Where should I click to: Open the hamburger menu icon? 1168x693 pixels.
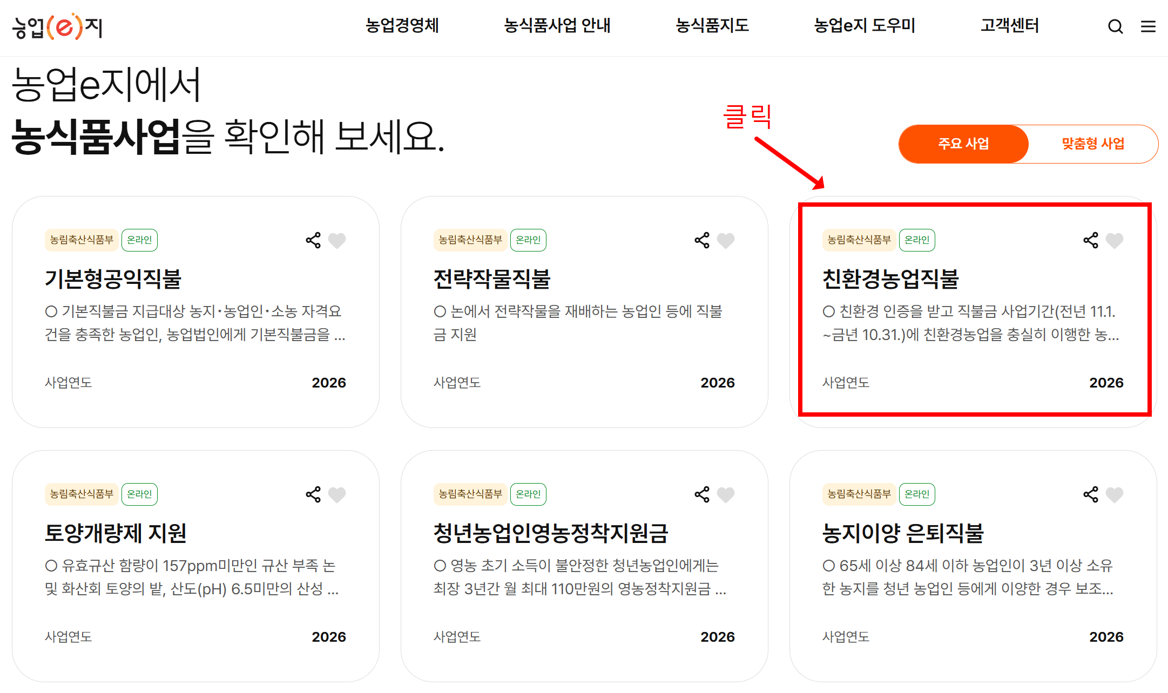tap(1148, 26)
